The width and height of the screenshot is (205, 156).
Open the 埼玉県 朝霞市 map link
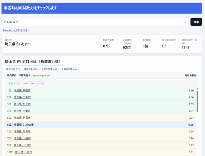(x=22, y=118)
